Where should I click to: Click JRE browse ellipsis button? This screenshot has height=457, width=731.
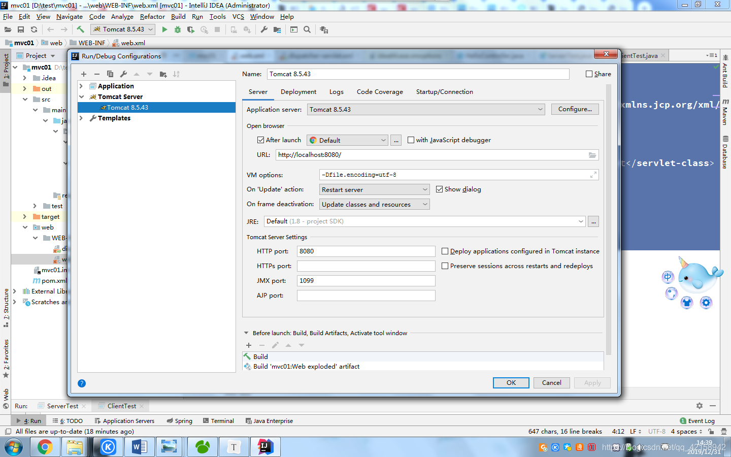click(593, 221)
